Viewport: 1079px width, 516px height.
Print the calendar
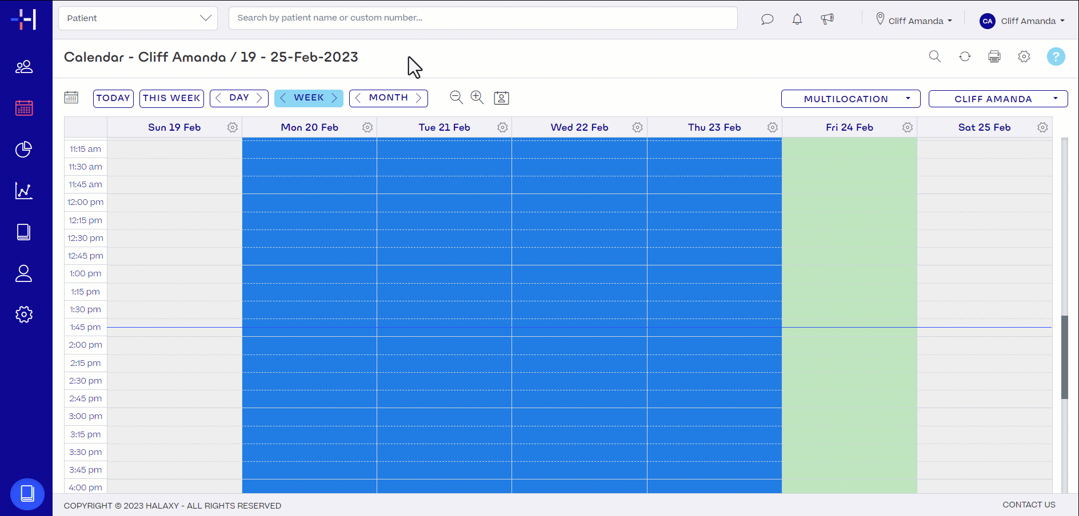pos(994,57)
